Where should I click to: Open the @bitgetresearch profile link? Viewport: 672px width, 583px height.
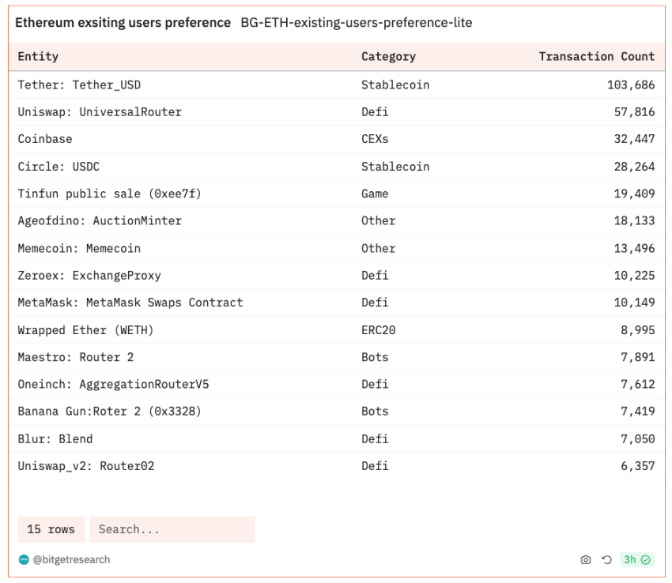(x=71, y=560)
